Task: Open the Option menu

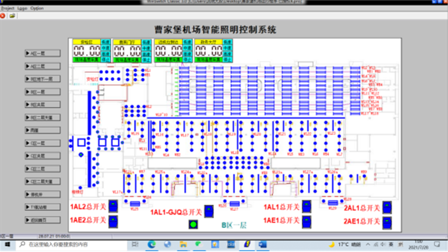Action: pos(37,8)
